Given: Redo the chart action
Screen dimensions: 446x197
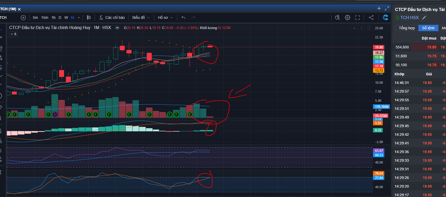Looking at the screenshot, I should 193,18.
